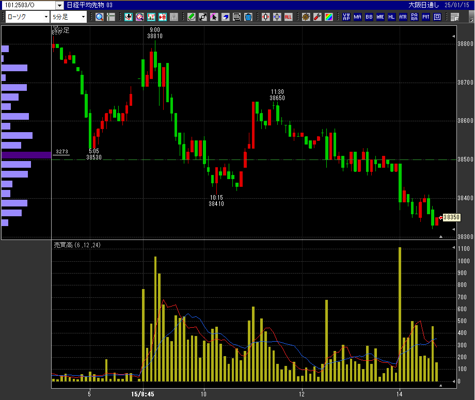Click the 12 time axis label
Screen dimensions: 475x400
[302, 394]
